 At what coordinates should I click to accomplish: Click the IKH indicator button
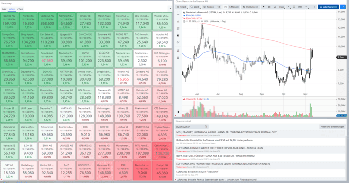click(x=300, y=7)
